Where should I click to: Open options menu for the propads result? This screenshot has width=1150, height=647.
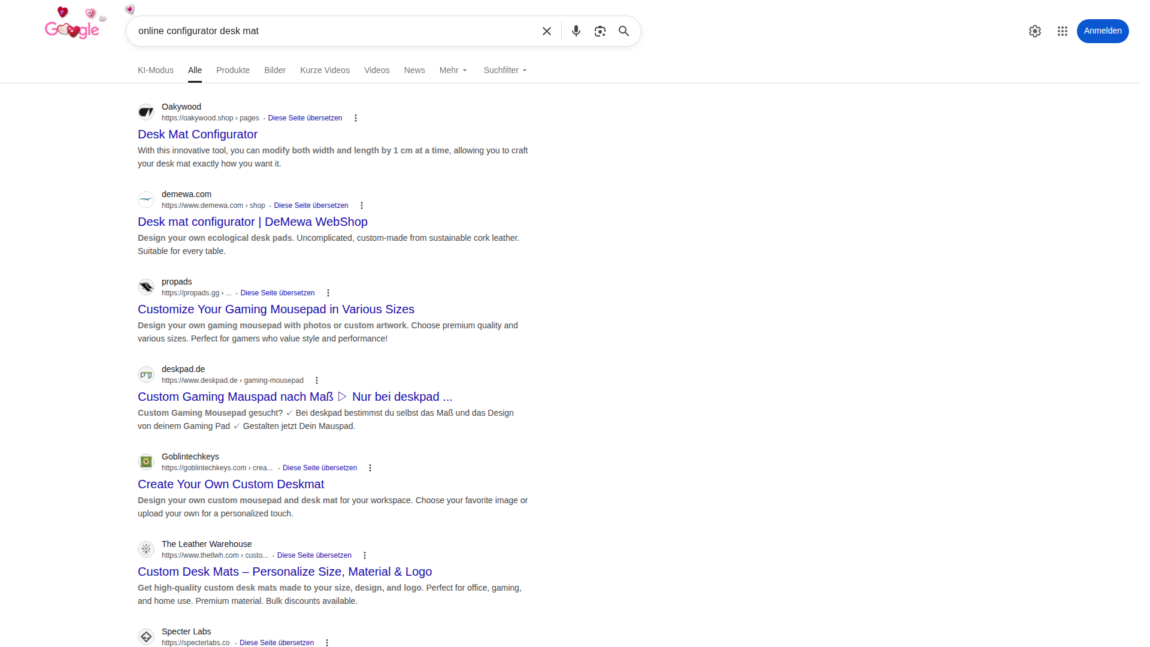pos(328,293)
